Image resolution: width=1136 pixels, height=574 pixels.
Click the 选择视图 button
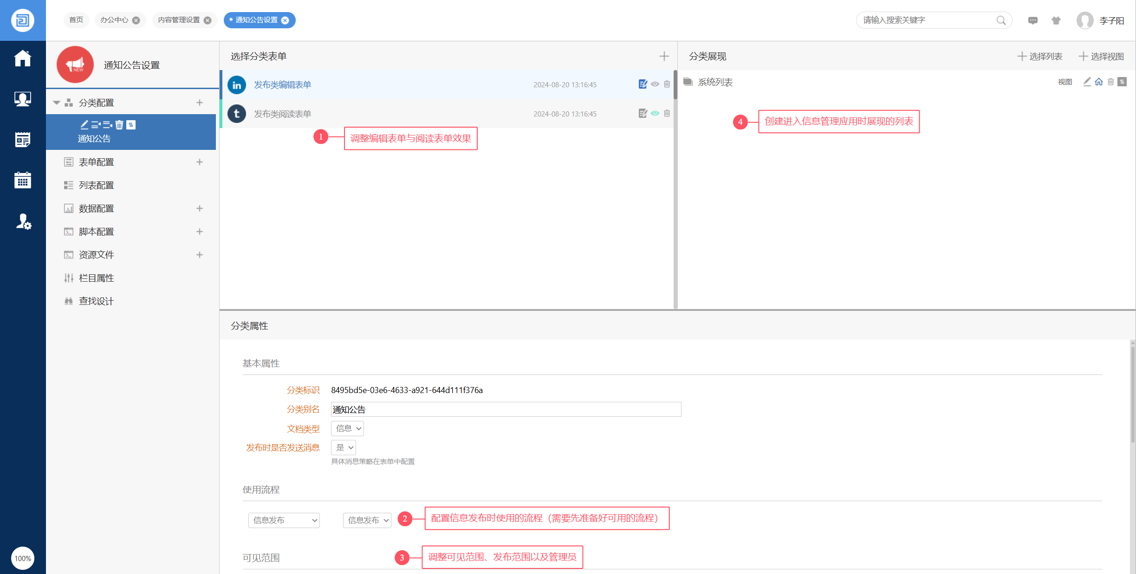[1101, 56]
